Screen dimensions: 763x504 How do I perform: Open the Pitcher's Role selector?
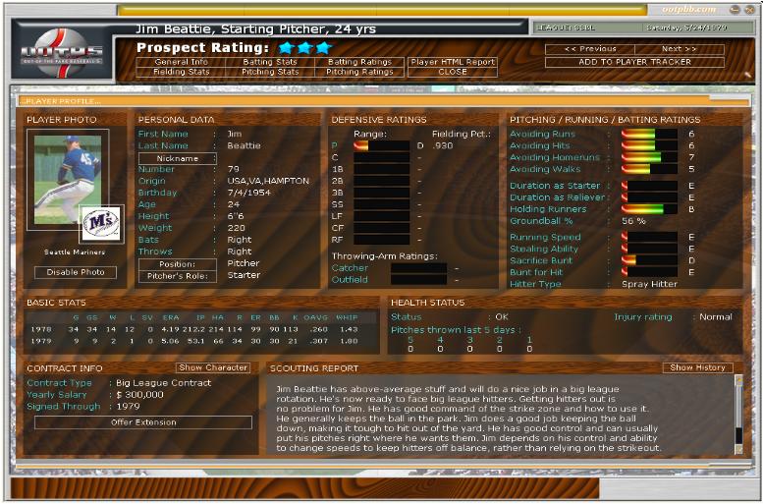[x=177, y=275]
